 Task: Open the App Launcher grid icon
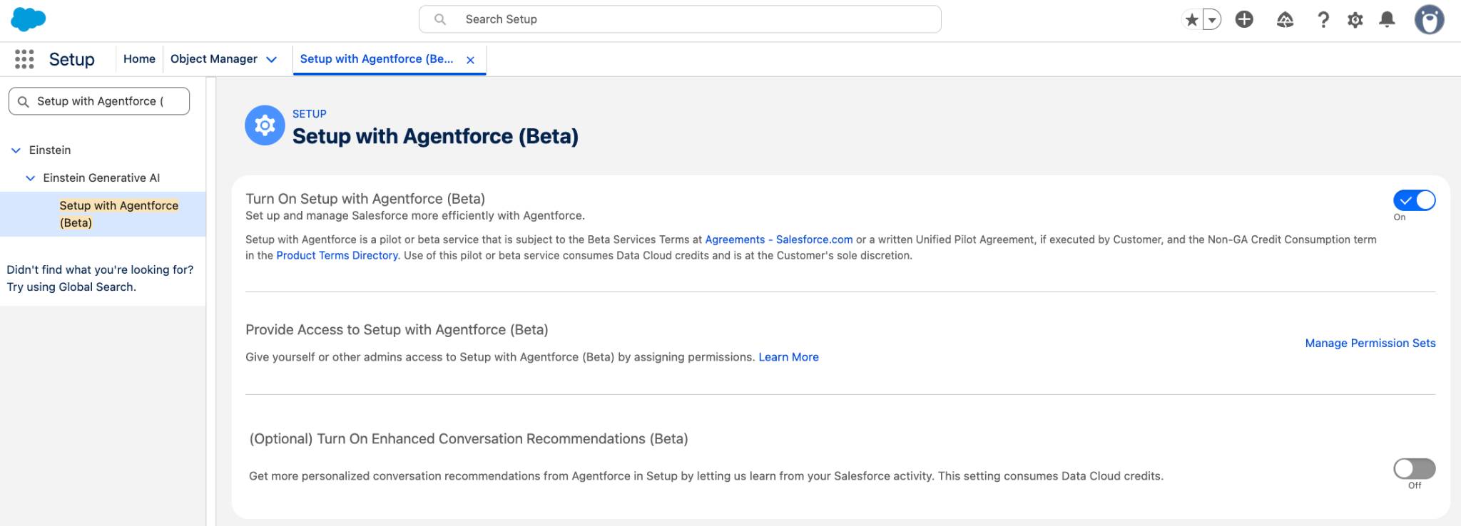[24, 59]
